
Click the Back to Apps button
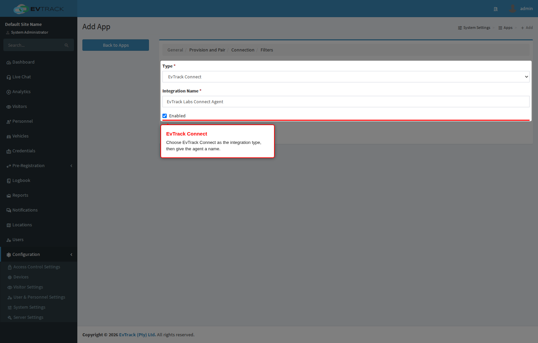116,45
